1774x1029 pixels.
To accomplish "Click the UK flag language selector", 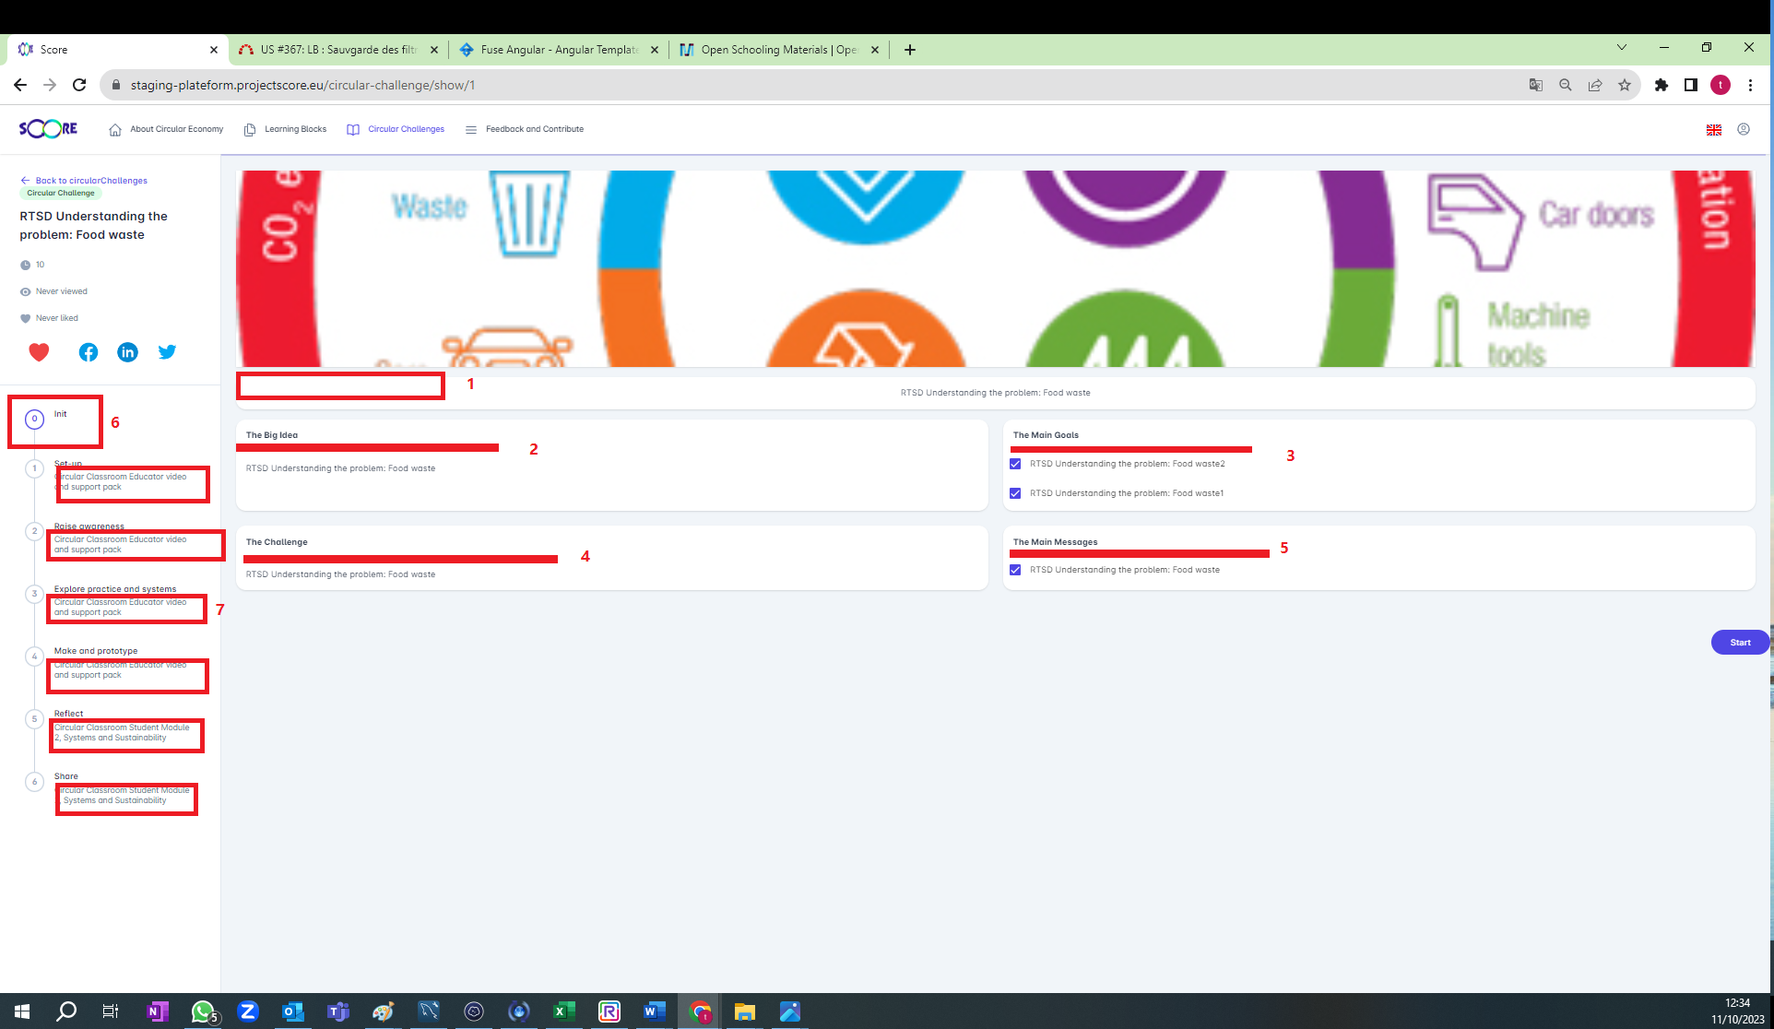I will tap(1714, 130).
